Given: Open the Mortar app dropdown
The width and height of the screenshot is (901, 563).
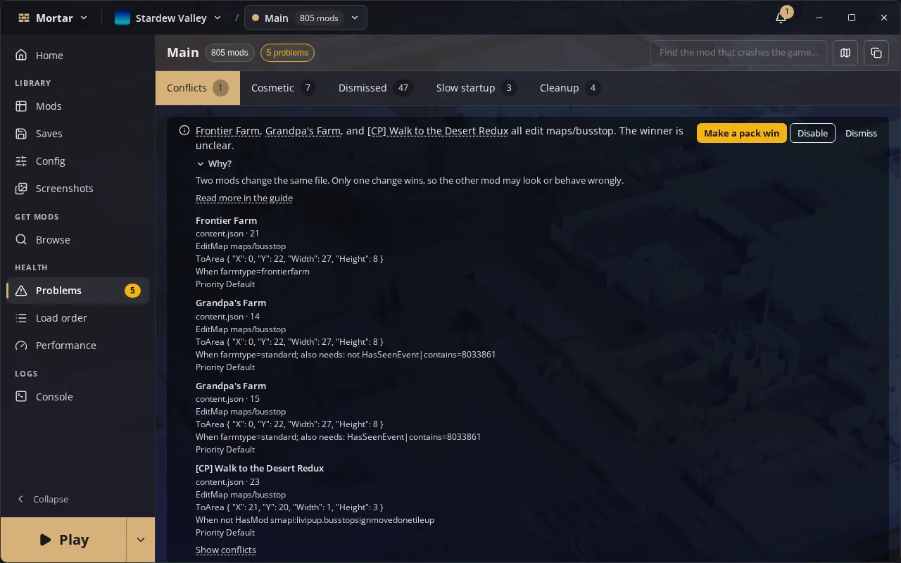Looking at the screenshot, I should 53,18.
